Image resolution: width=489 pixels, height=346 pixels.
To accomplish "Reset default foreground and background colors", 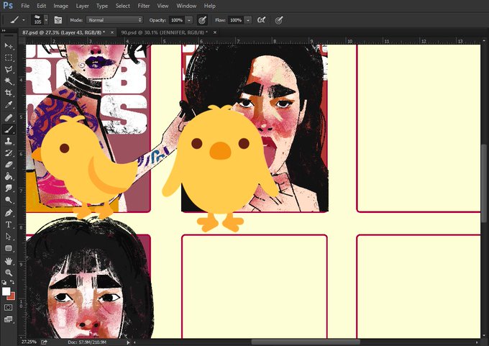I will 4,282.
